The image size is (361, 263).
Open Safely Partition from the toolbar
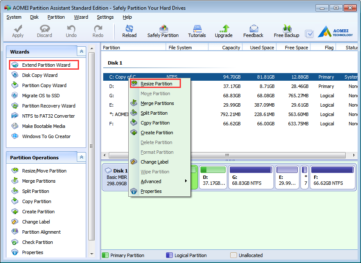coord(163,31)
